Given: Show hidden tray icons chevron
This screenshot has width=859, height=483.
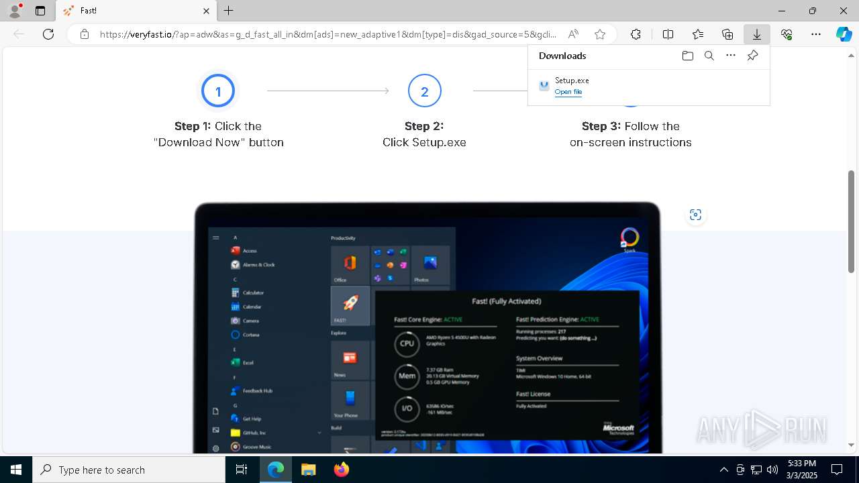Looking at the screenshot, I should [x=723, y=470].
